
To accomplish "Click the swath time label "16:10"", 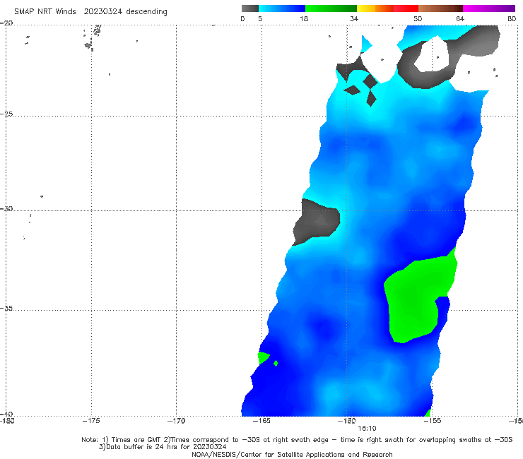I will [367, 429].
